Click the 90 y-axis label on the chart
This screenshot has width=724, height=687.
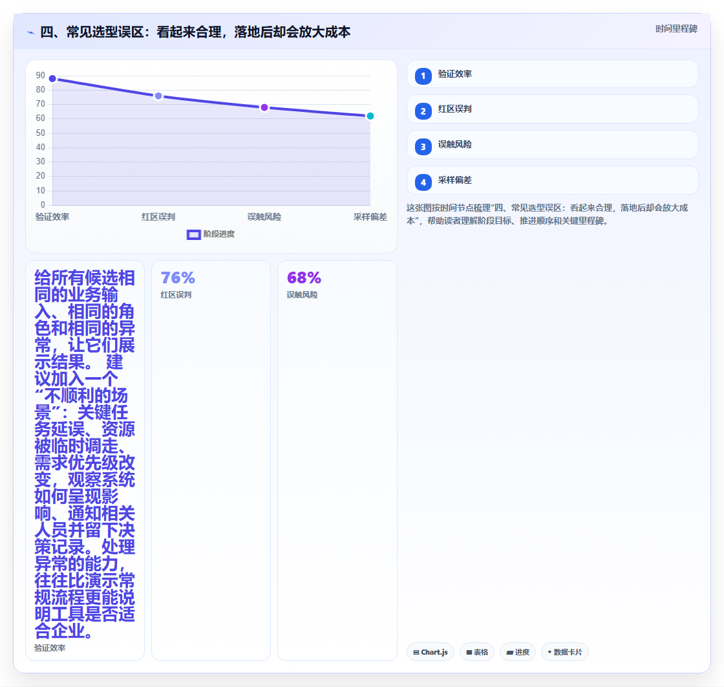point(41,75)
